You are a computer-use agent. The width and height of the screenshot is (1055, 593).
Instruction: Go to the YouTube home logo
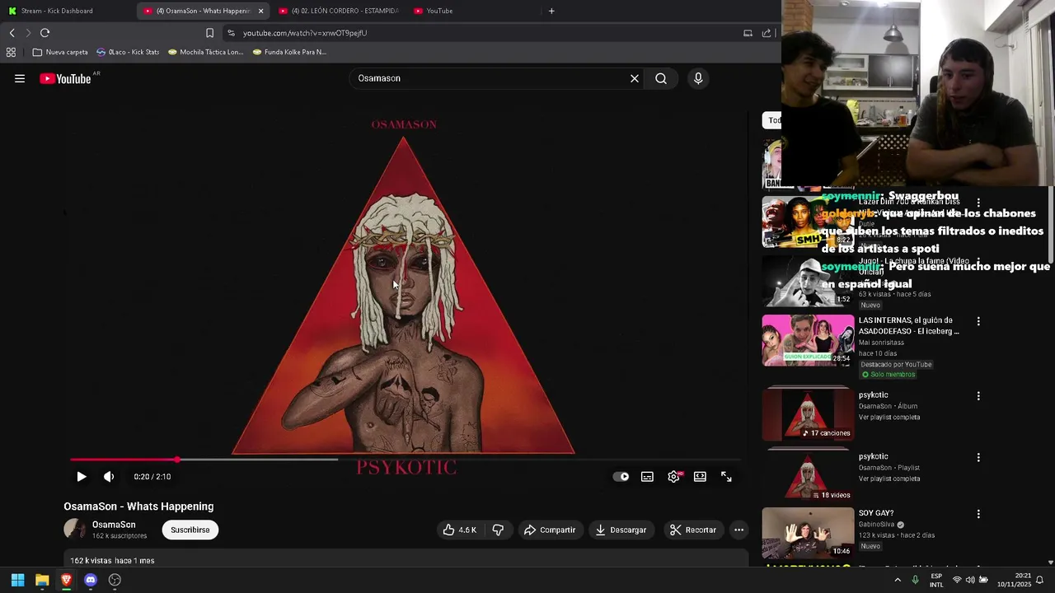click(x=65, y=78)
